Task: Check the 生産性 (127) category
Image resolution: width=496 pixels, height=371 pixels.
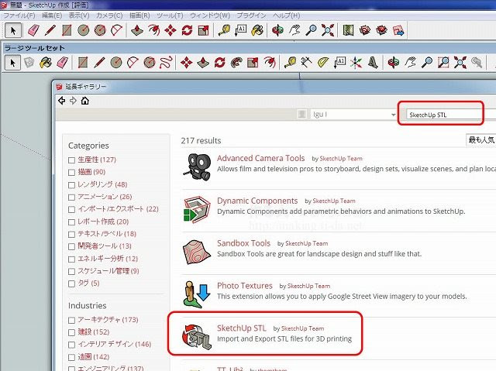Action: (x=71, y=160)
